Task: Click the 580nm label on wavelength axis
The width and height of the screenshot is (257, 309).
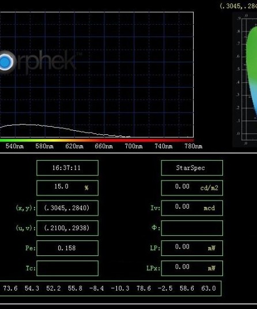Action: 44,146
